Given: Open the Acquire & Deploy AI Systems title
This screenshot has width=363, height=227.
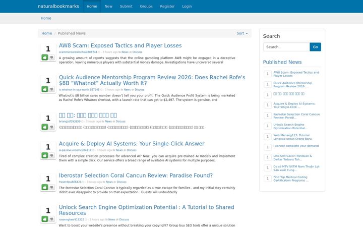Looking at the screenshot, I should (x=132, y=144).
